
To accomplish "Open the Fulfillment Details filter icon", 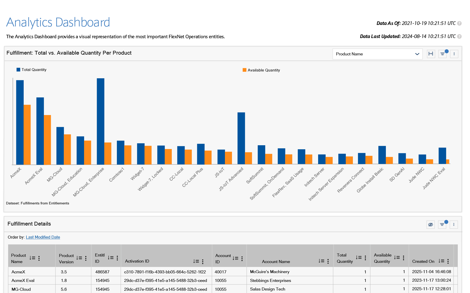I will 442,225.
